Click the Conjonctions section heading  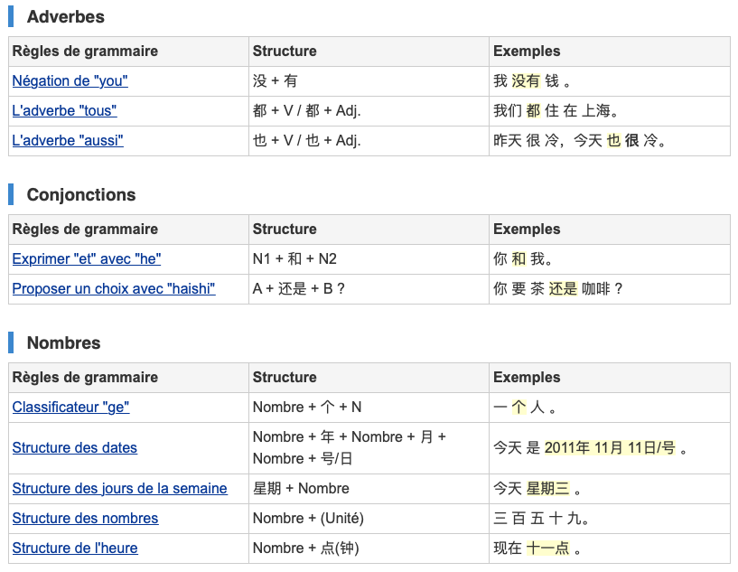coord(80,195)
